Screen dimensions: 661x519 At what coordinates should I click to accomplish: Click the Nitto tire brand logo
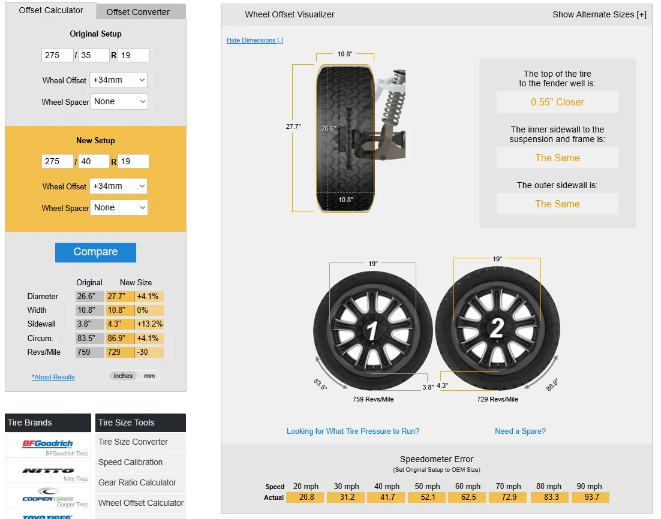point(48,470)
